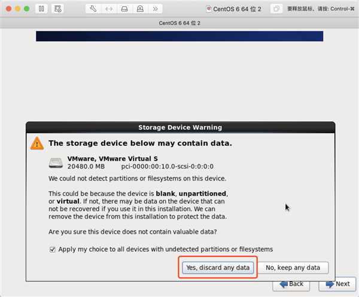Click the warning triangle icon
The width and height of the screenshot is (359, 297).
pyautogui.click(x=37, y=143)
